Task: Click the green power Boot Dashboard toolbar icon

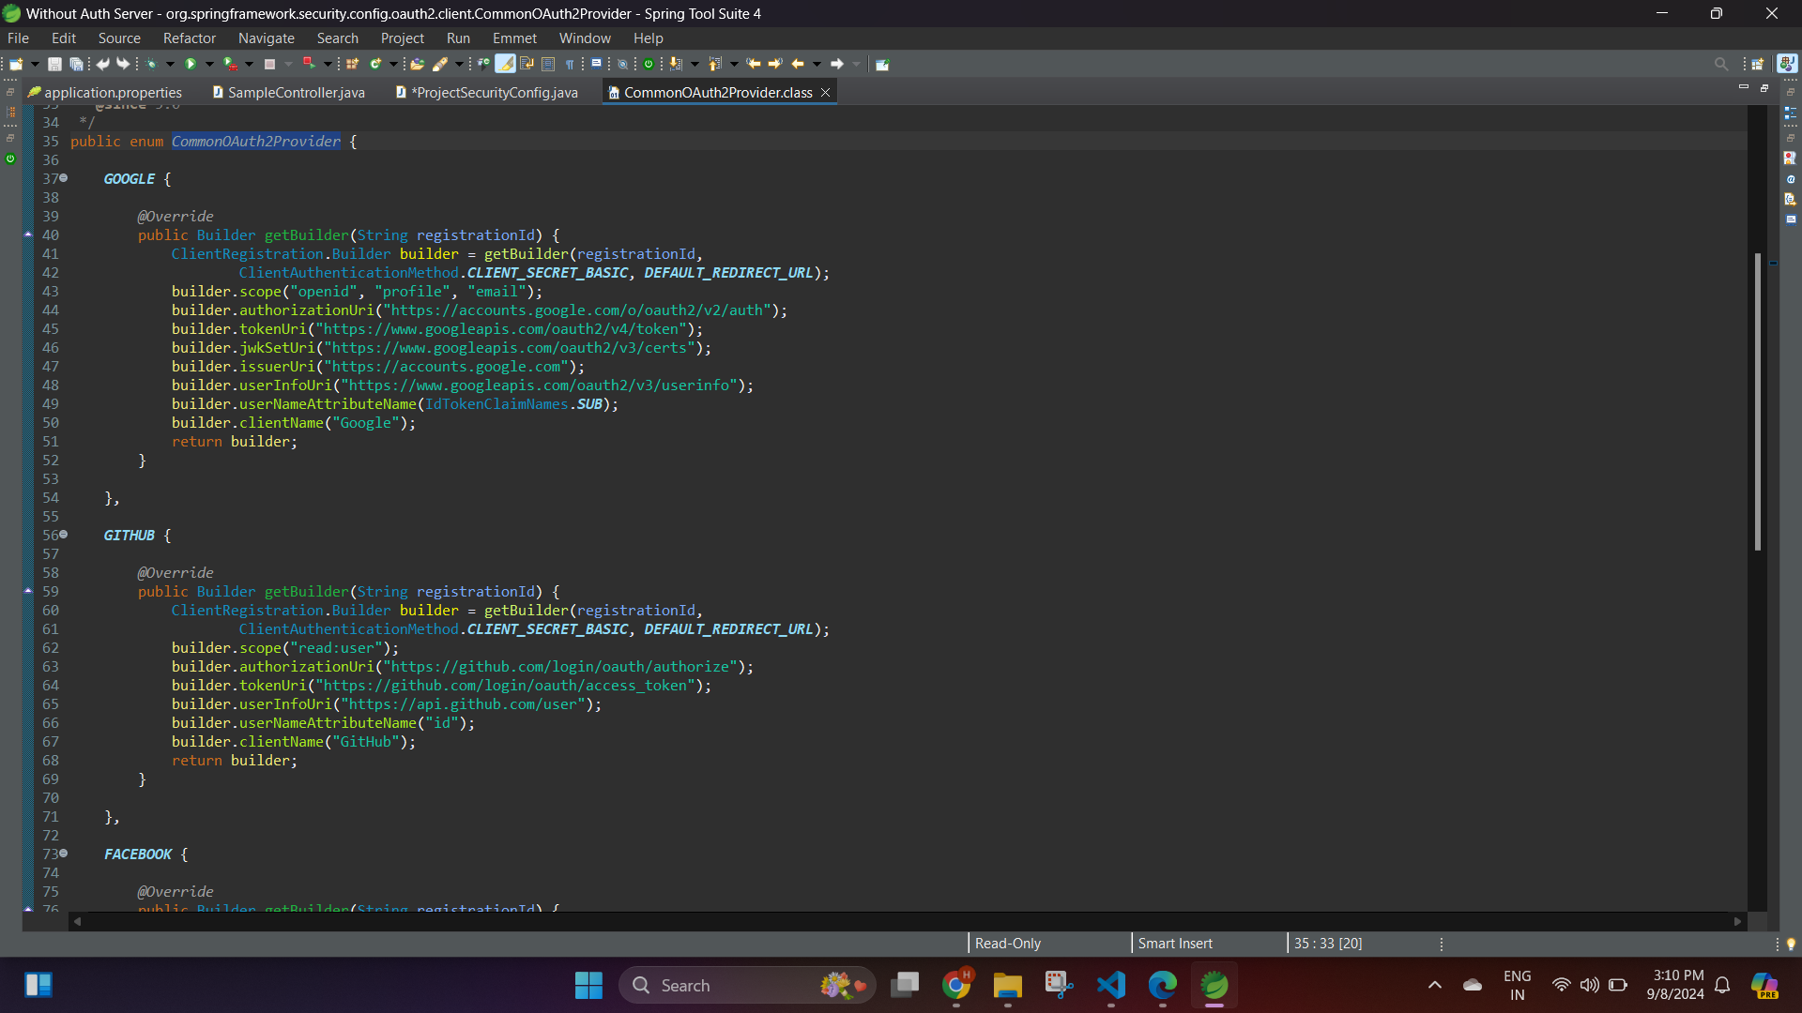Action: coord(649,64)
